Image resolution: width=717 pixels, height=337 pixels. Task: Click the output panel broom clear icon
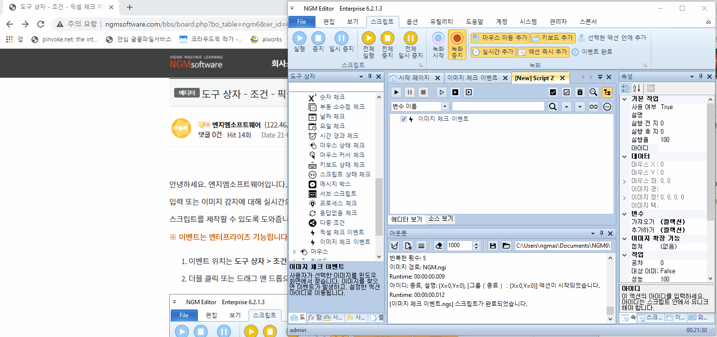[x=394, y=245]
